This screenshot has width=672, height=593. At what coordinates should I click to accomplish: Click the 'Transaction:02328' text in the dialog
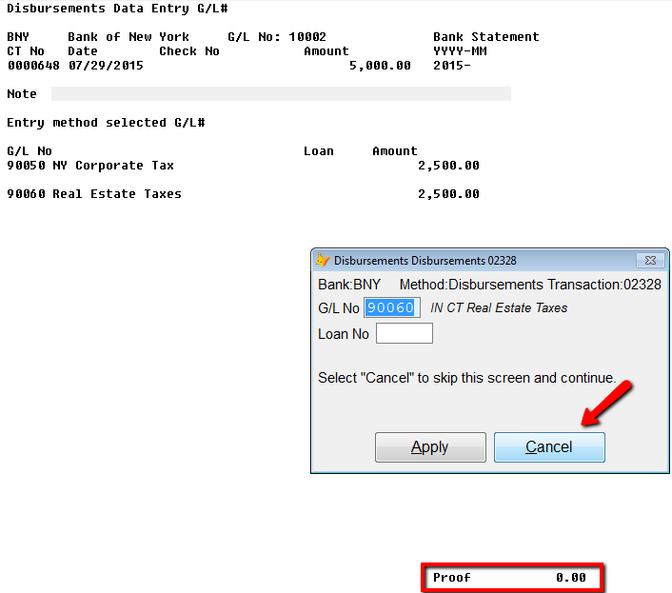tap(604, 285)
